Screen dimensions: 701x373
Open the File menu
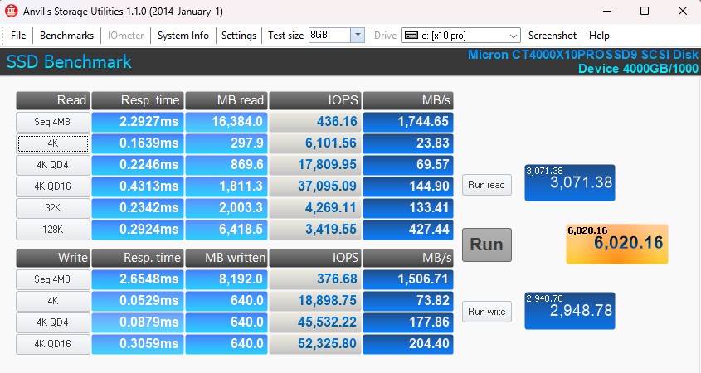tap(18, 36)
